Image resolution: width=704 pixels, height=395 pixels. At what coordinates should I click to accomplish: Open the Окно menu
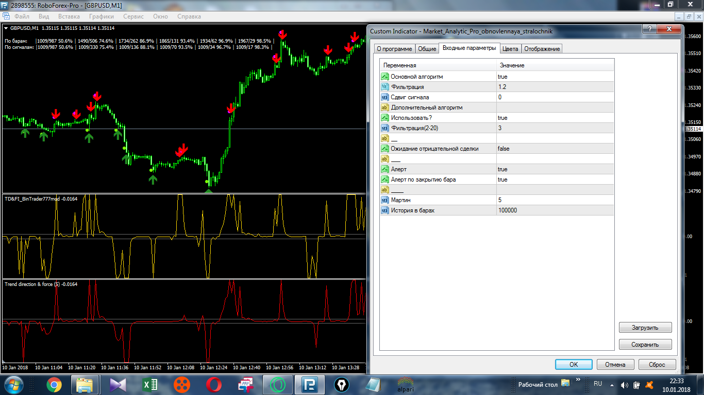pos(160,16)
